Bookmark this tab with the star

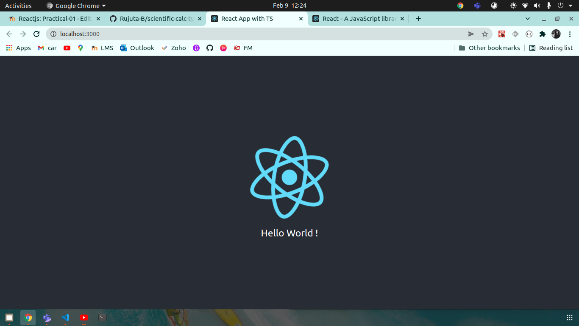click(485, 34)
